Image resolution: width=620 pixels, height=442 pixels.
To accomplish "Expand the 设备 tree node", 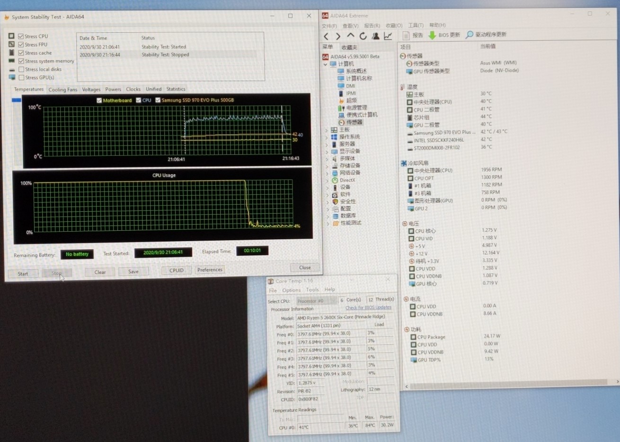I will click(327, 188).
